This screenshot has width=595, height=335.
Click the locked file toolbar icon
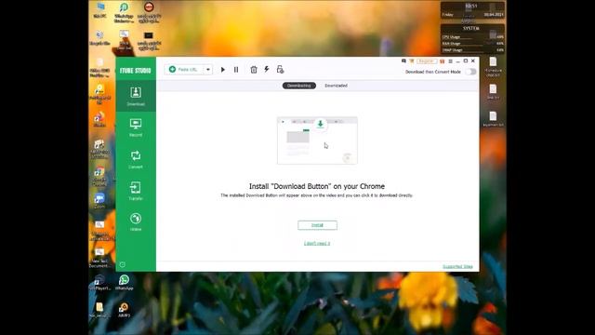tap(280, 69)
